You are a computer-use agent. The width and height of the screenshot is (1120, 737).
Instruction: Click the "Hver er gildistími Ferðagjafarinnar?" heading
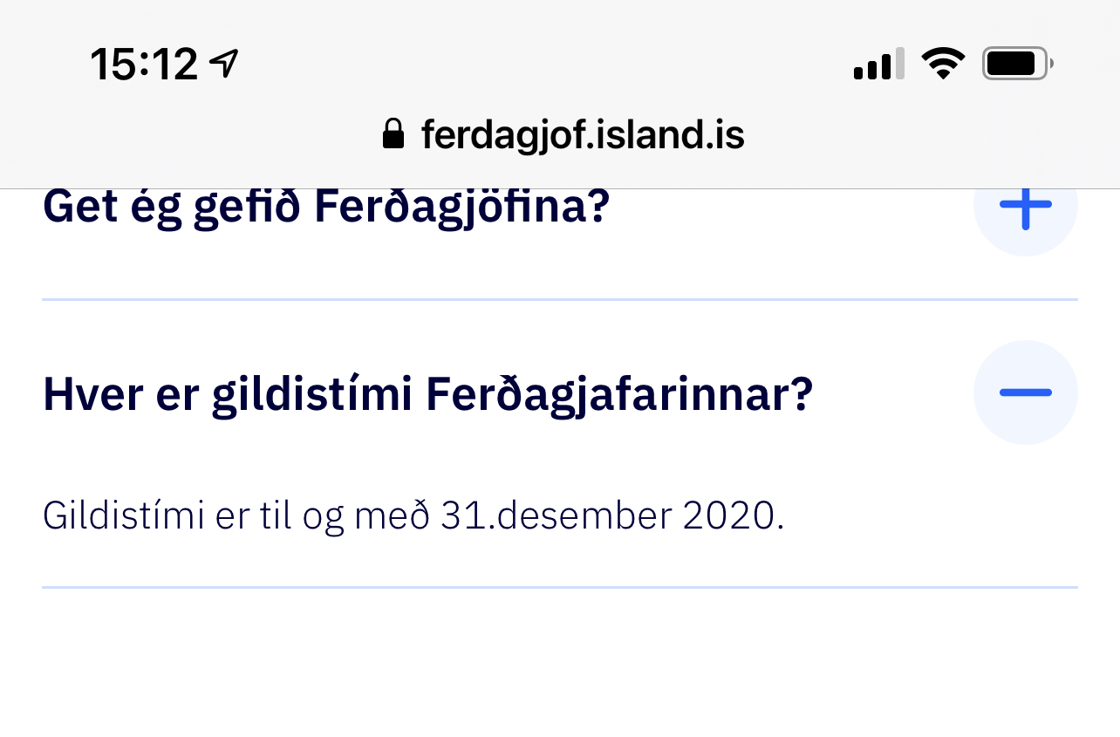[427, 395]
